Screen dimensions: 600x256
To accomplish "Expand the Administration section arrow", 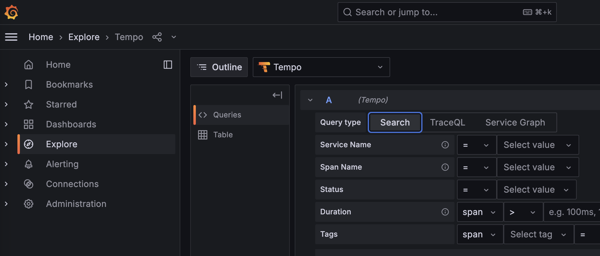I will coord(6,204).
